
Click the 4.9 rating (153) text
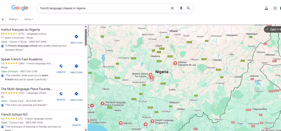(13, 93)
